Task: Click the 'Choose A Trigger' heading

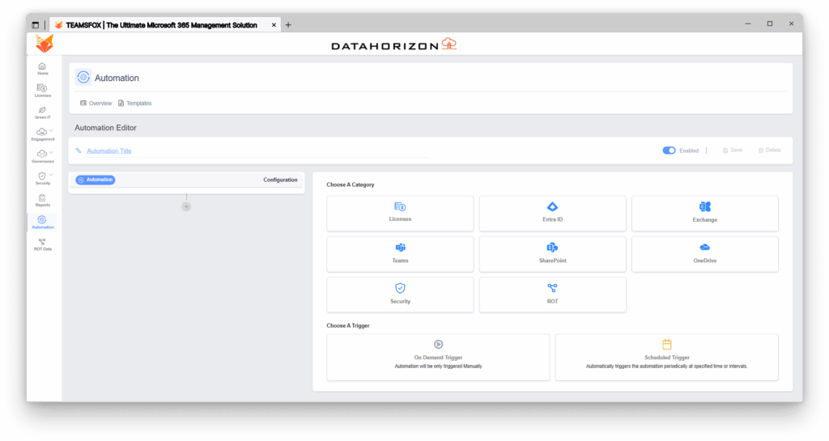Action: pyautogui.click(x=348, y=325)
